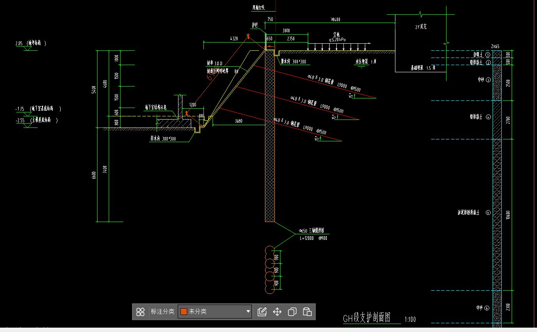Viewport: 537px width, 332px height.
Task: Click the paste clipboard icon
Action: pyautogui.click(x=307, y=312)
